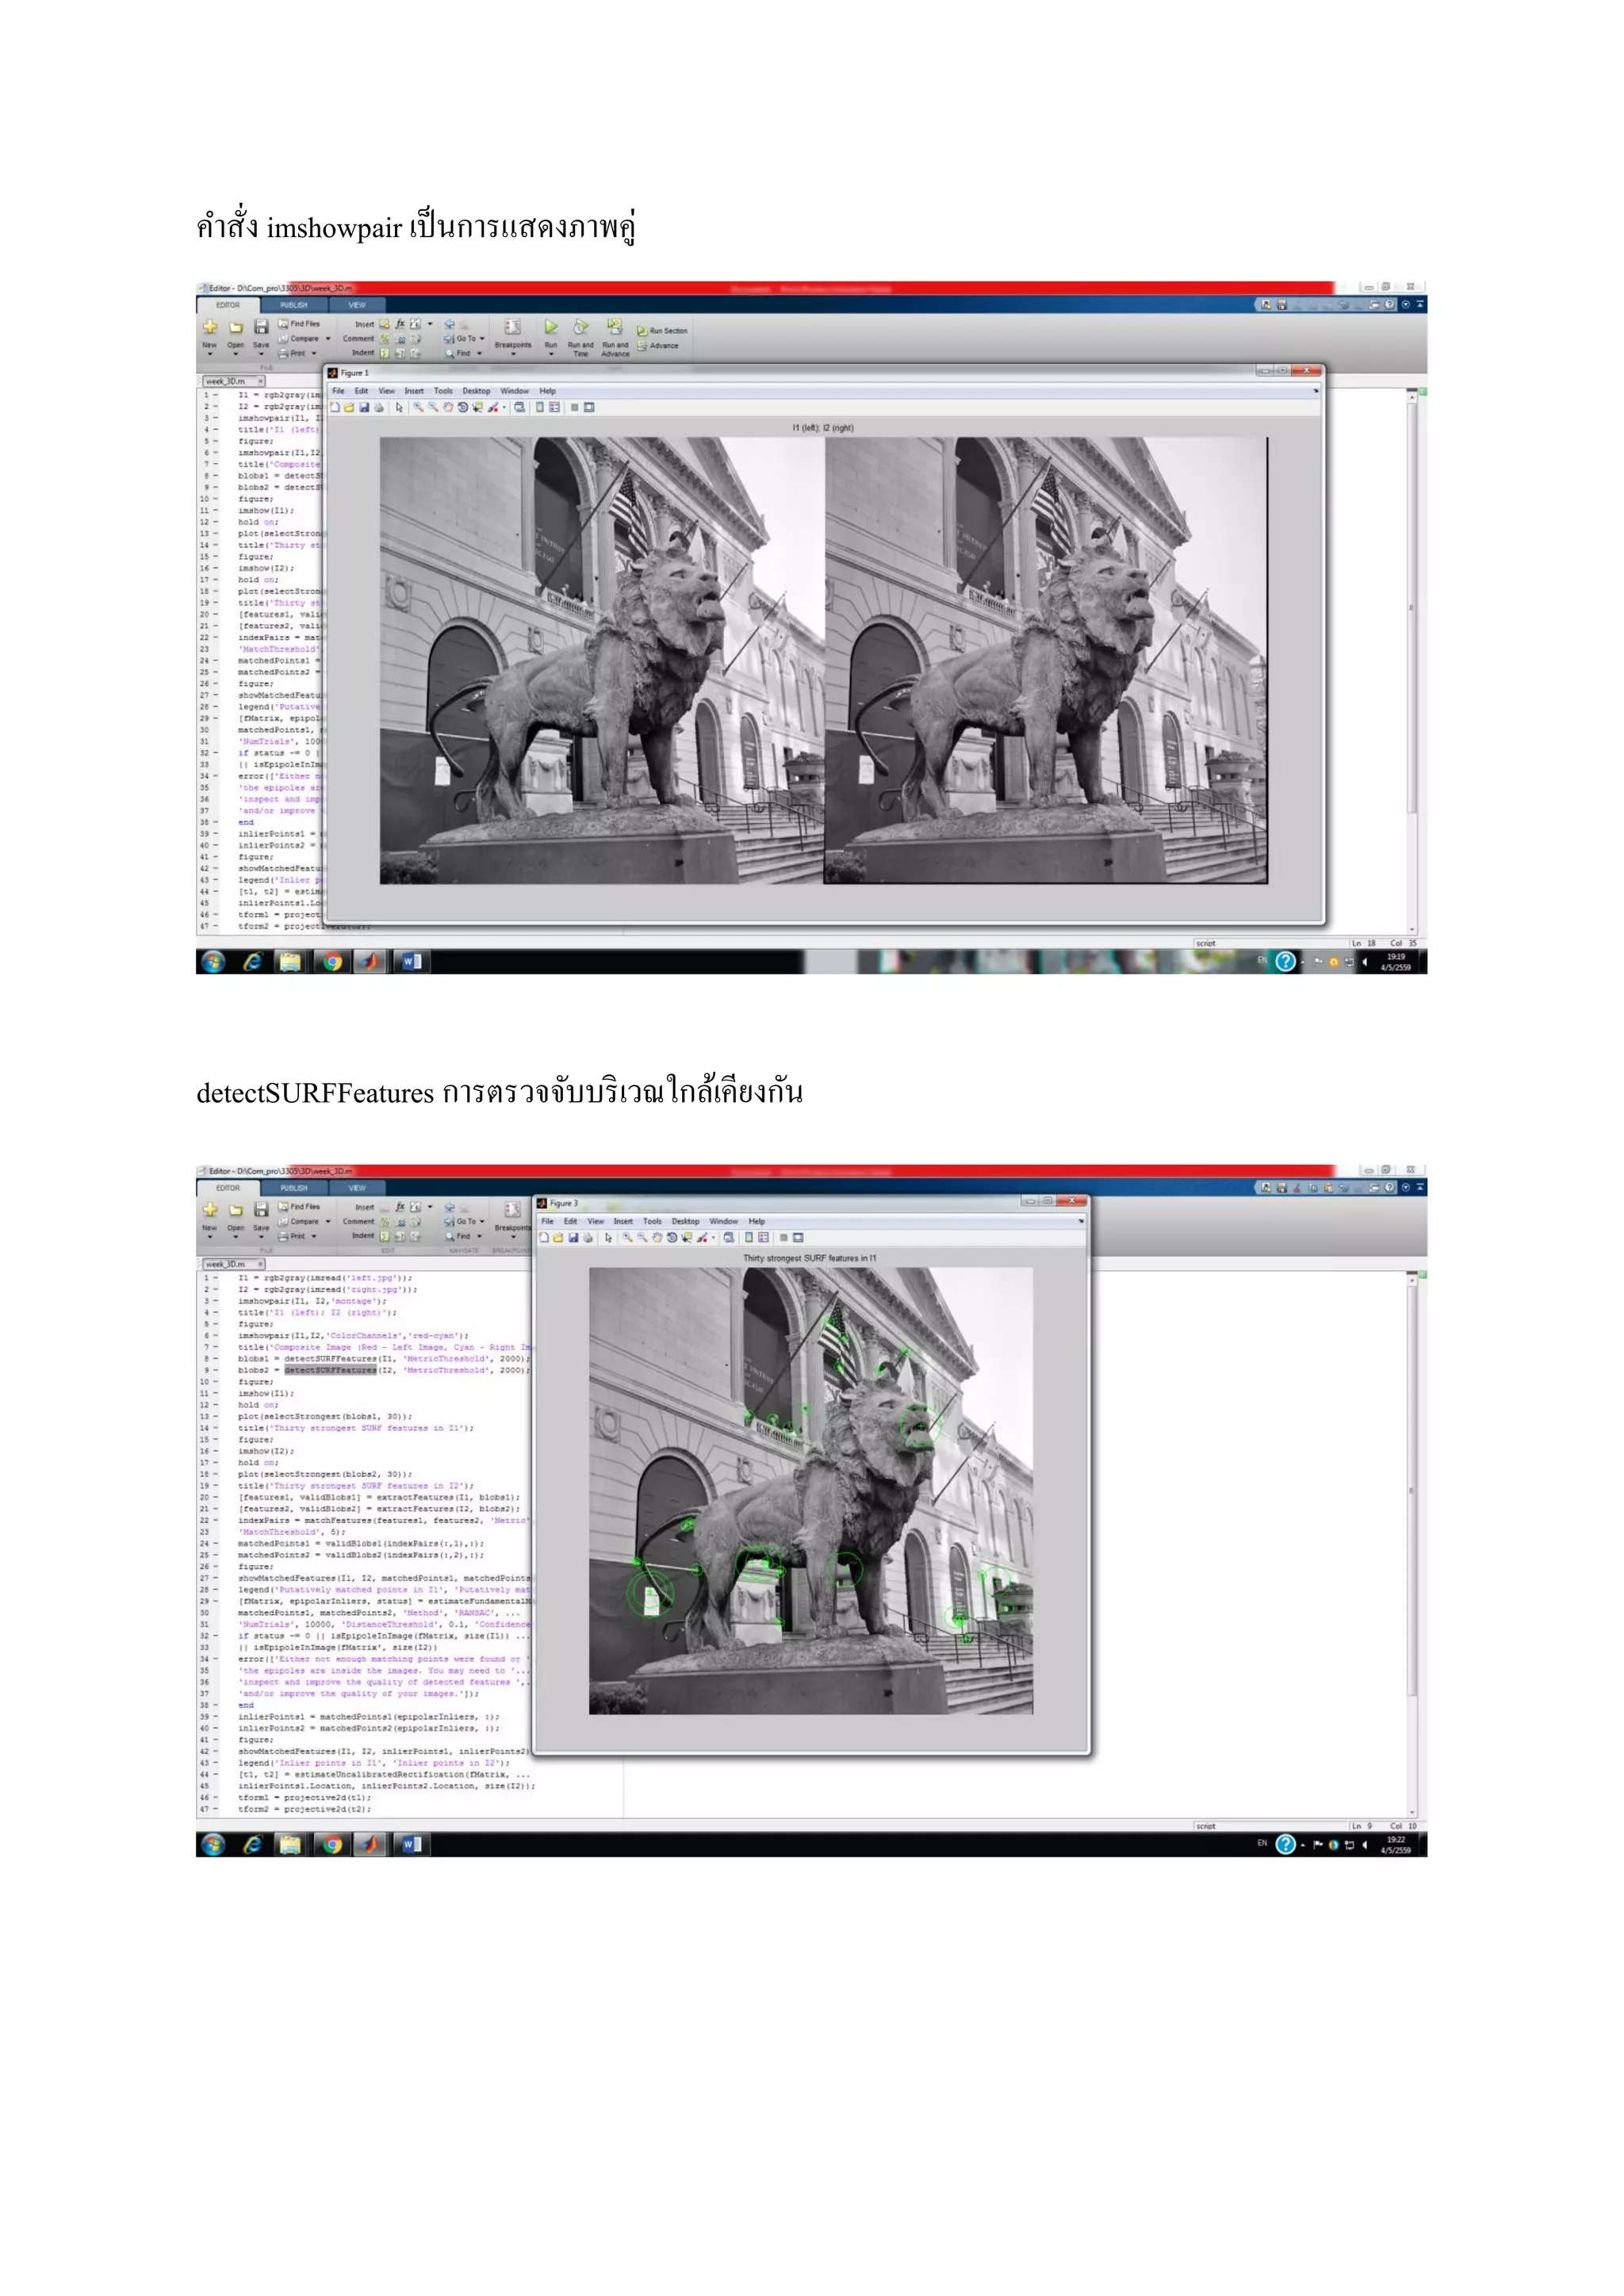
Task: Click the Start button in the taskbar below Figure 3
Action: (213, 1844)
